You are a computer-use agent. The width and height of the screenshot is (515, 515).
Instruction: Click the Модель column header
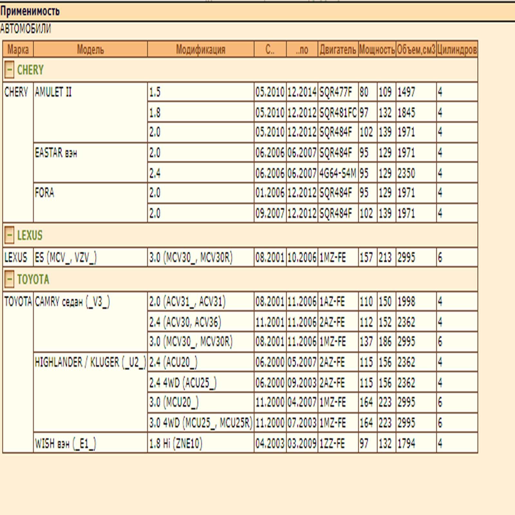click(x=90, y=50)
